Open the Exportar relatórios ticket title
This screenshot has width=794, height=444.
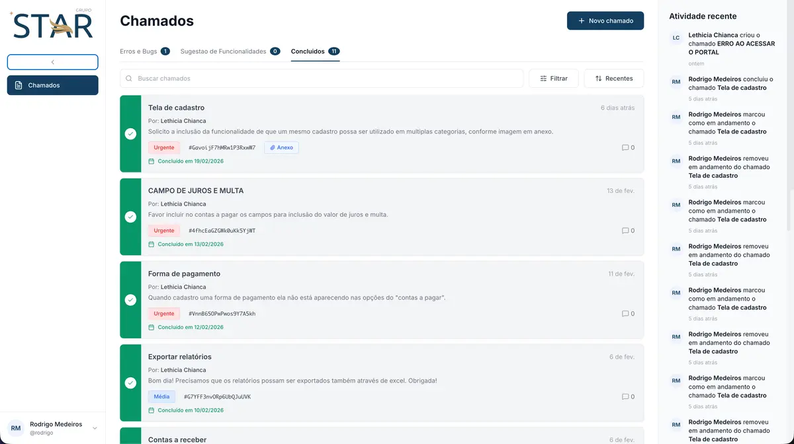pyautogui.click(x=180, y=357)
